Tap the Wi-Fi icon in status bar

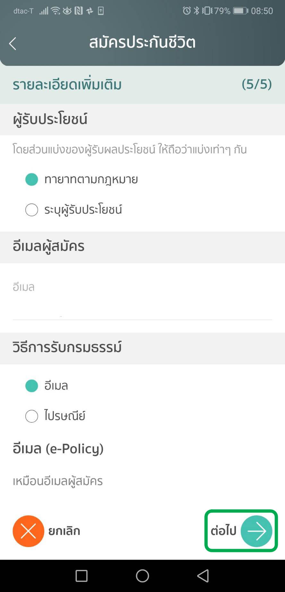(56, 11)
